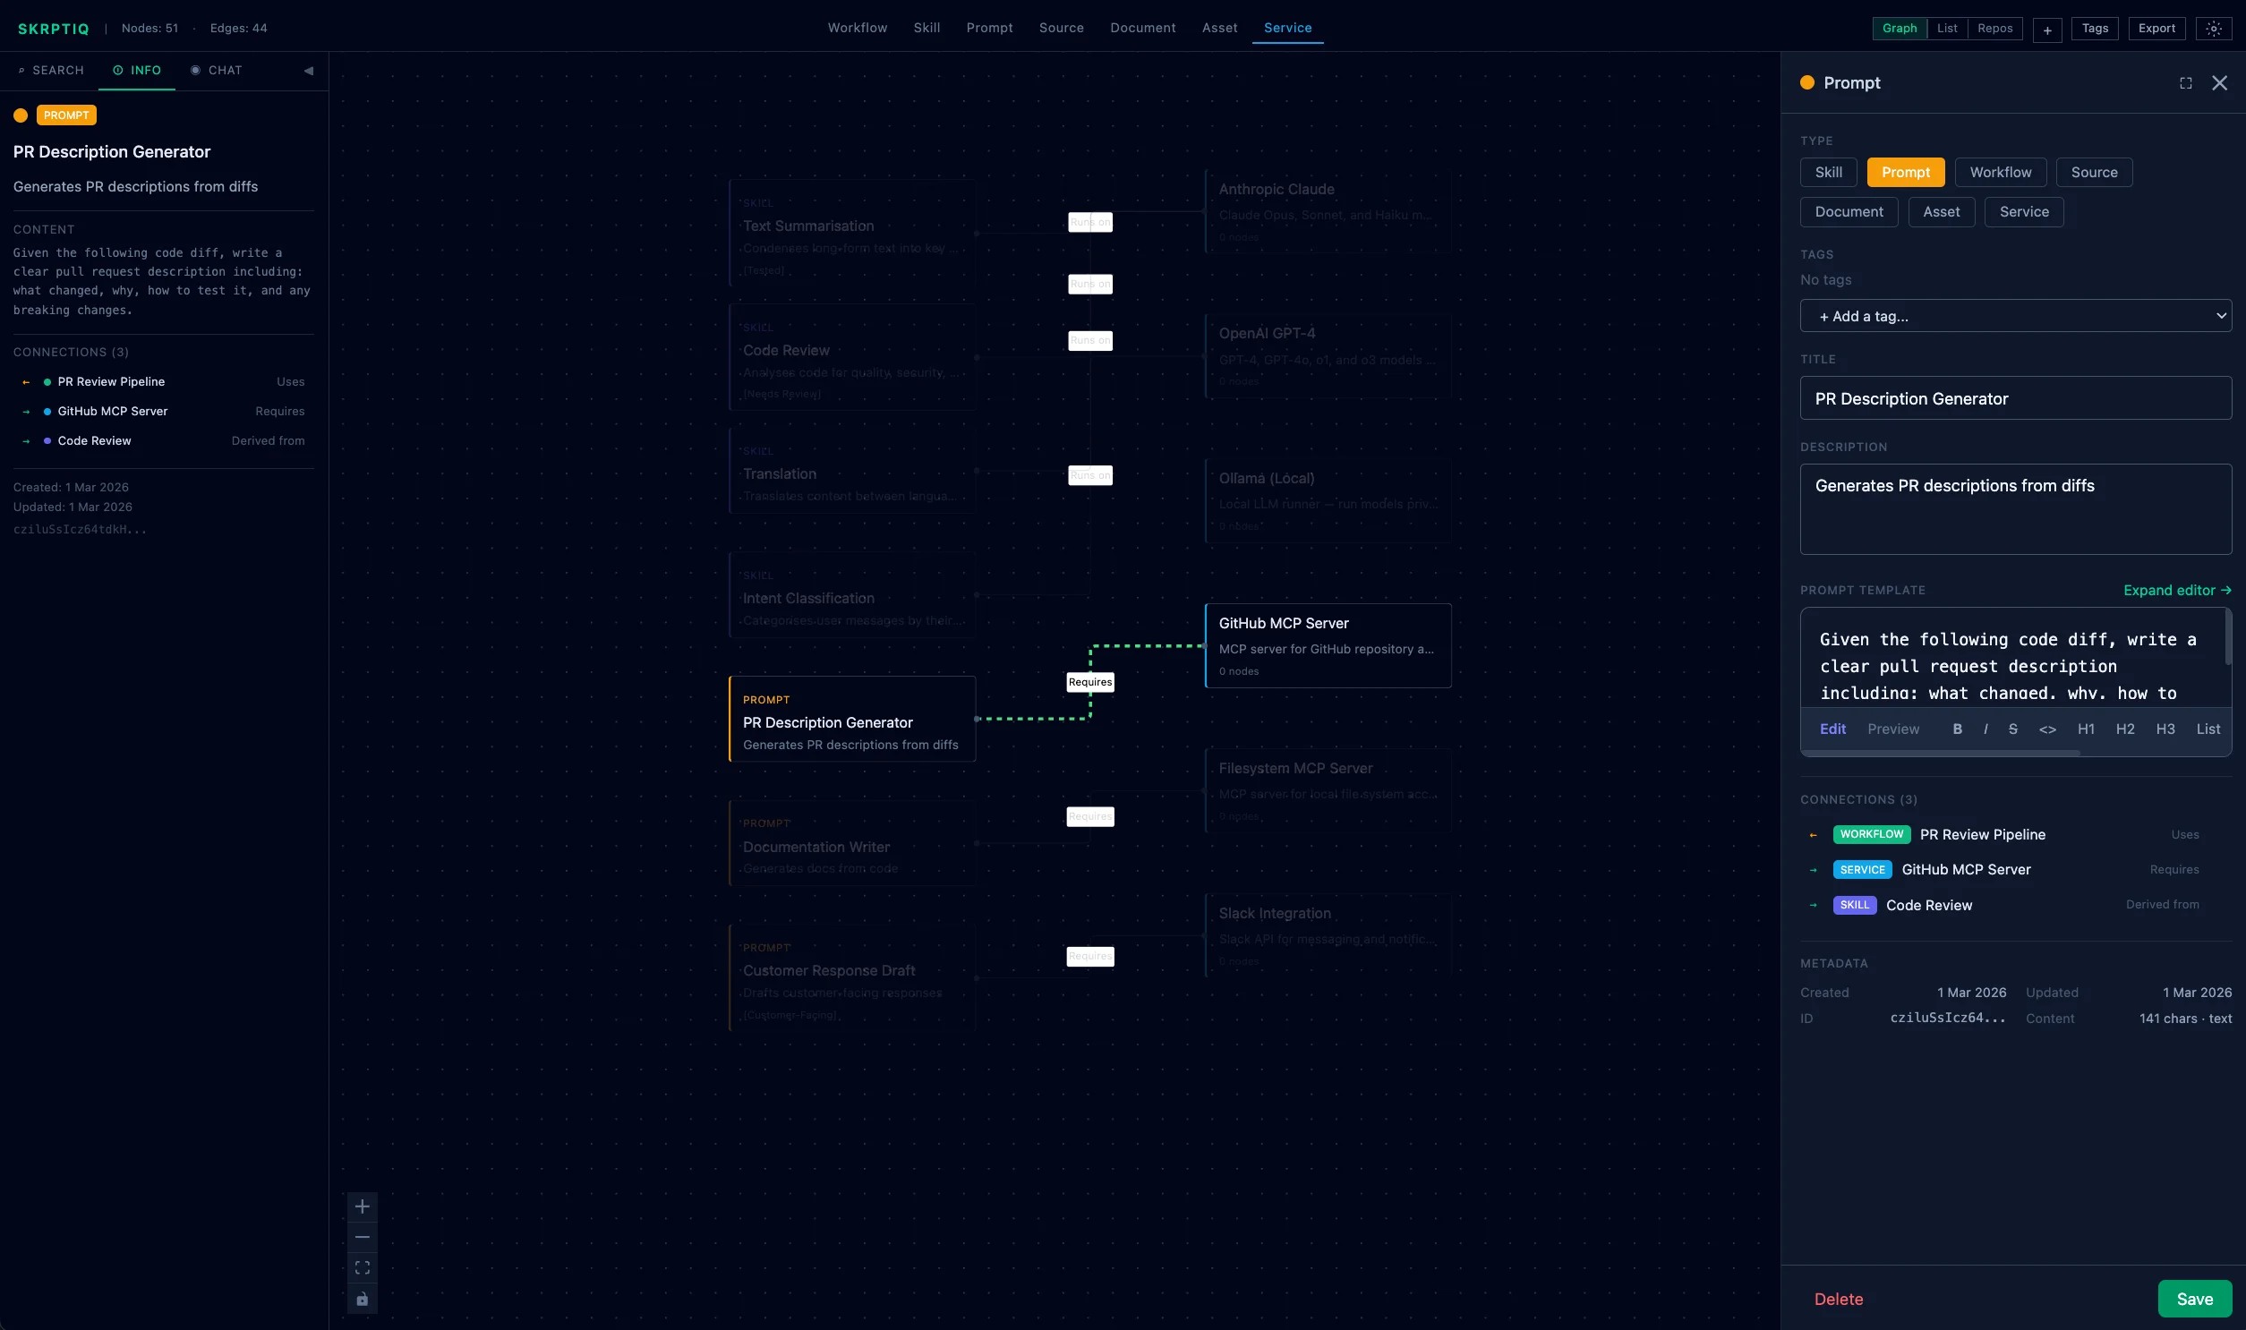Toggle the theme with the sun icon
2246x1330 pixels.
click(x=2214, y=28)
